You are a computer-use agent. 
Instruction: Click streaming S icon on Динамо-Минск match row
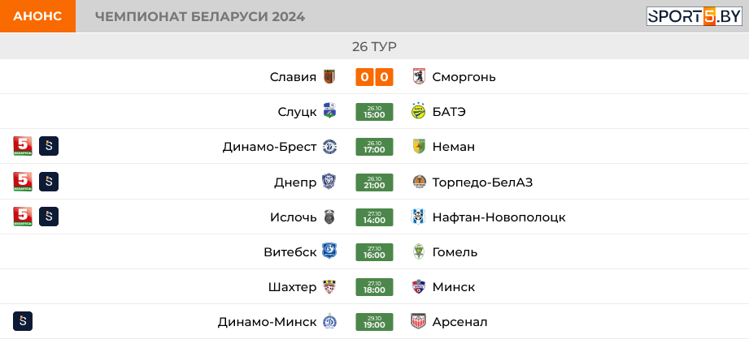pos(23,321)
